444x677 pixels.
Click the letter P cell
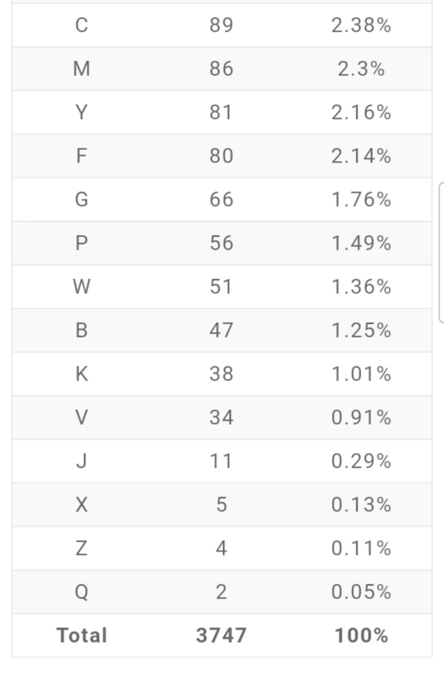(82, 243)
